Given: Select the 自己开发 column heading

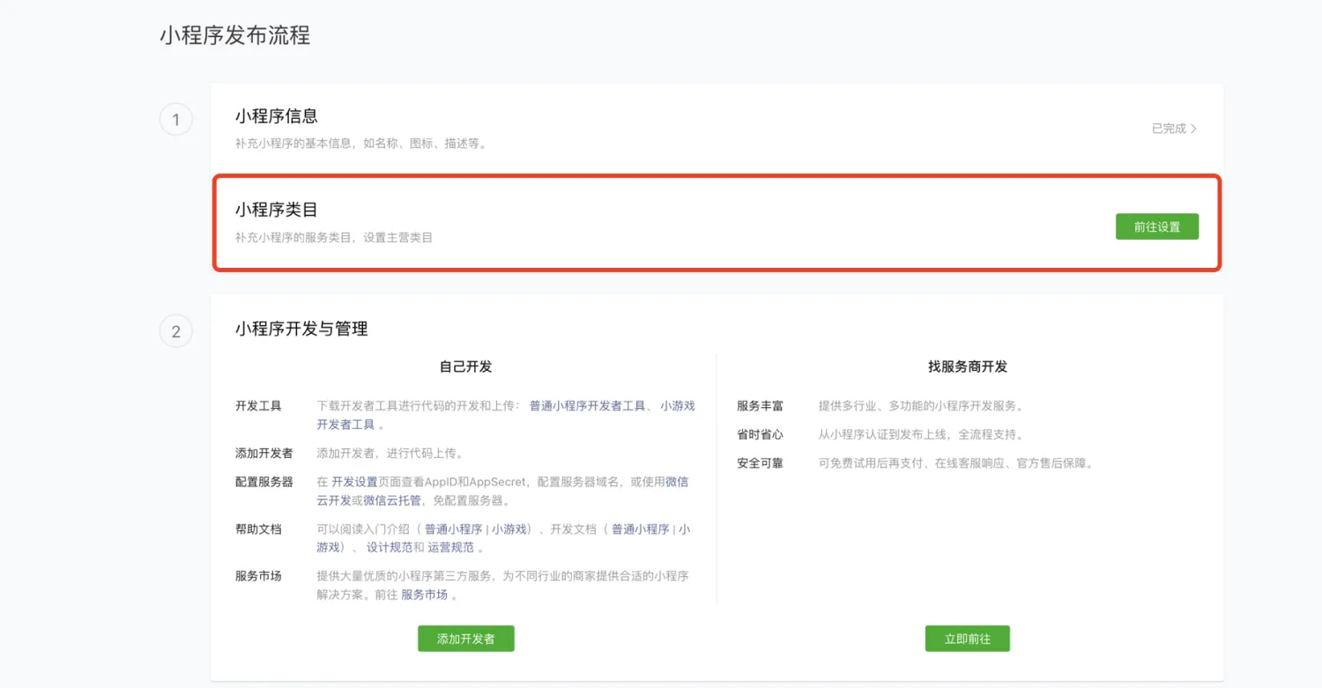Looking at the screenshot, I should coord(465,366).
